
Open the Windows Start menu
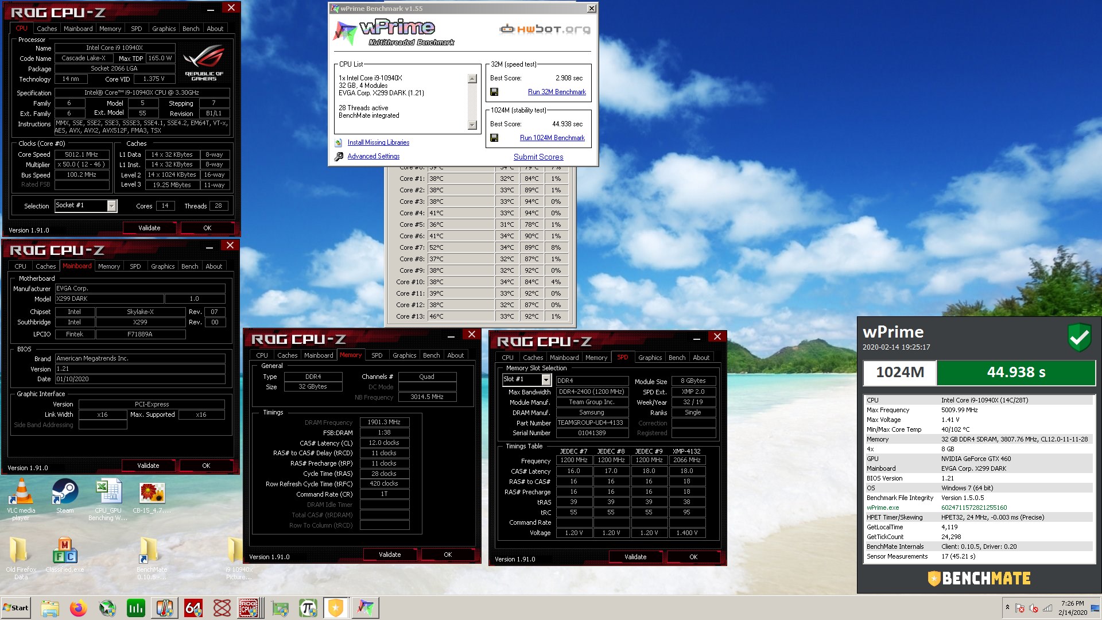(x=15, y=608)
